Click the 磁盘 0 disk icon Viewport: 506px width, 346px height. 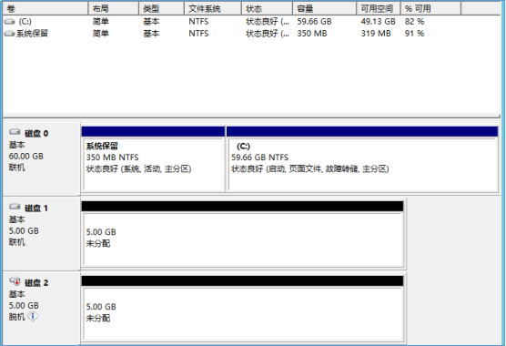[x=15, y=132]
